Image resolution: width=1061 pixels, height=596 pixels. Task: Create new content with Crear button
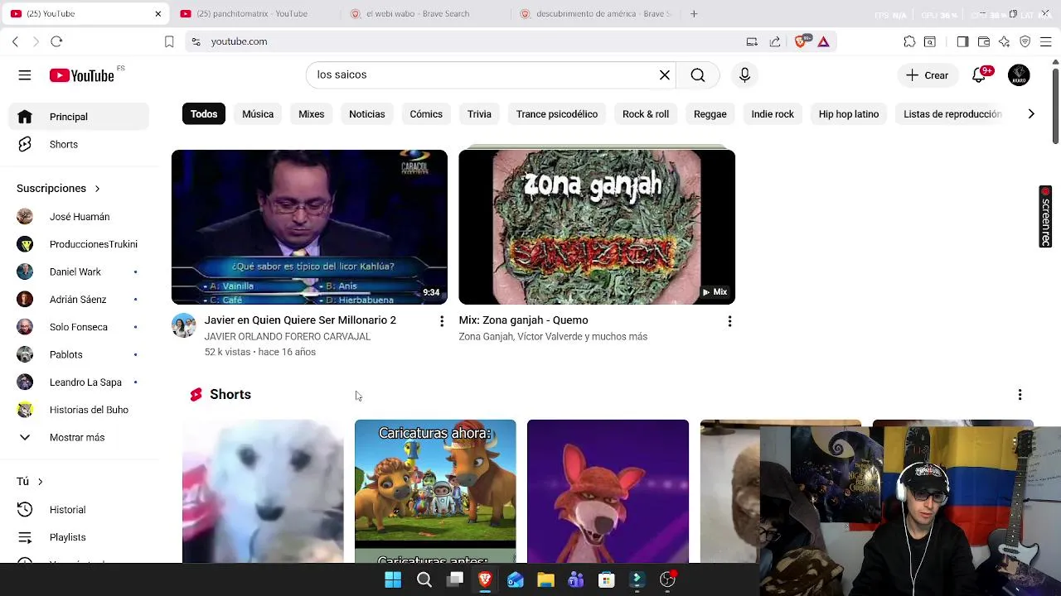pos(928,75)
